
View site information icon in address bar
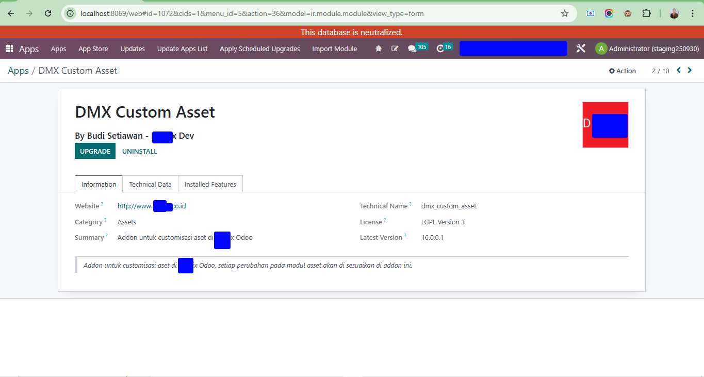[70, 13]
